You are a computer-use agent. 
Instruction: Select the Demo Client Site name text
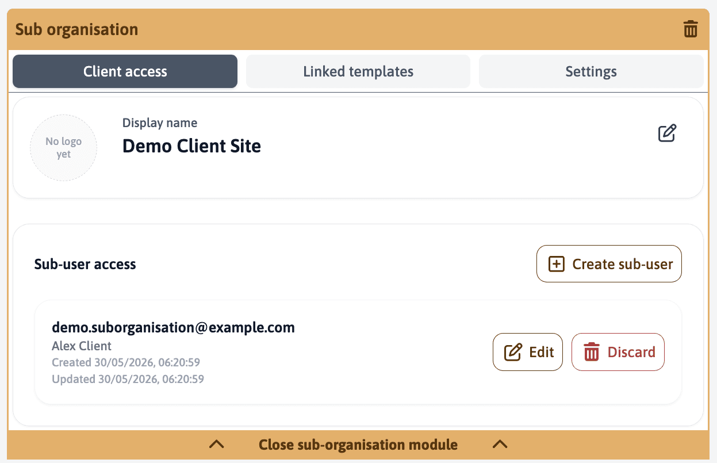click(x=191, y=146)
